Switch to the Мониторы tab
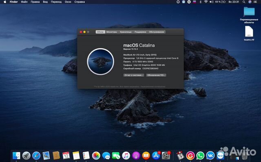The height and width of the screenshot is (162, 261). 112,32
